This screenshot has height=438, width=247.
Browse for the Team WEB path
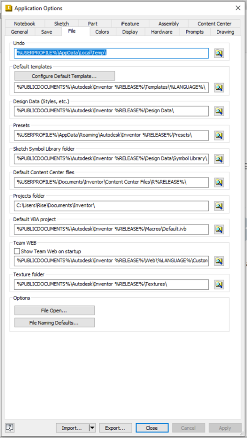(x=219, y=261)
